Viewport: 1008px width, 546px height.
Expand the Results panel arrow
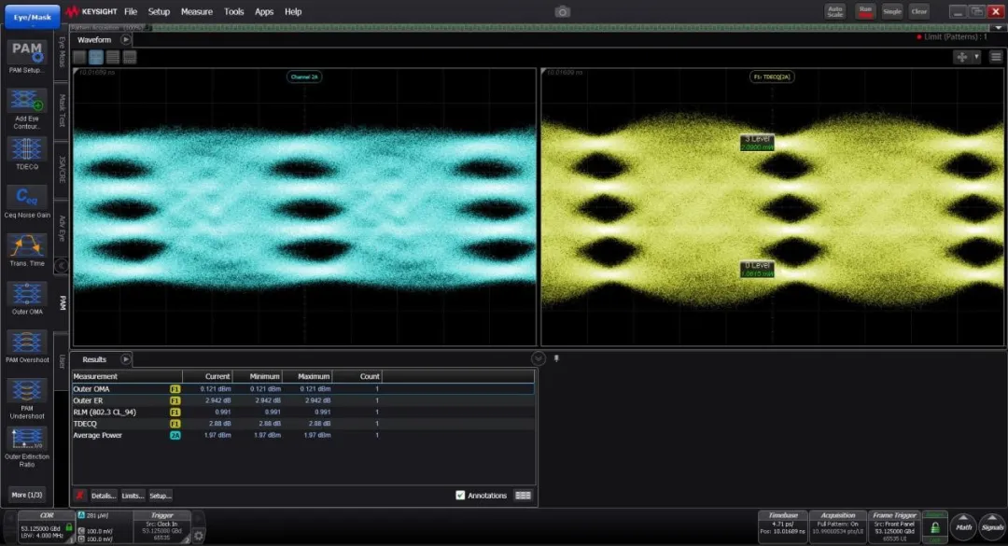tap(126, 359)
